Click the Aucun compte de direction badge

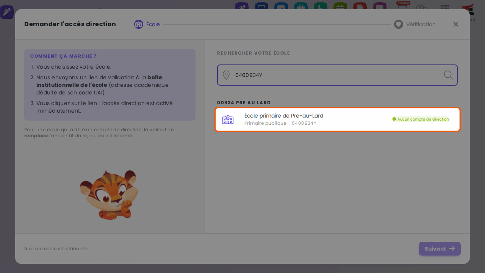point(421,119)
